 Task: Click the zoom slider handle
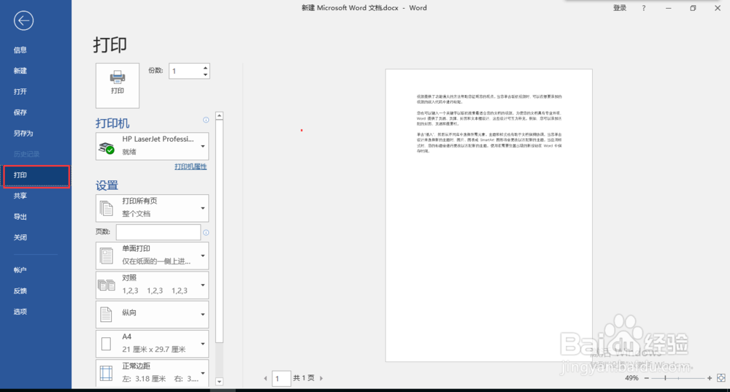[665, 378]
